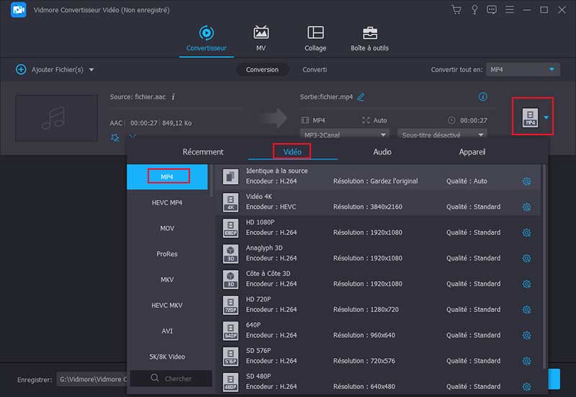
Task: Click the 4K preset film icon
Action: point(230,202)
